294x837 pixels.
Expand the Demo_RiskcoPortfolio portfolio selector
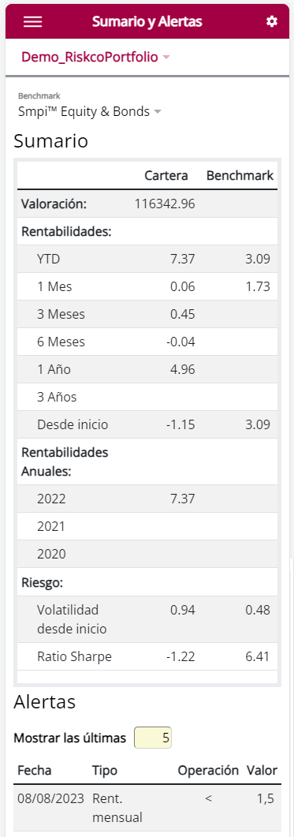95,57
